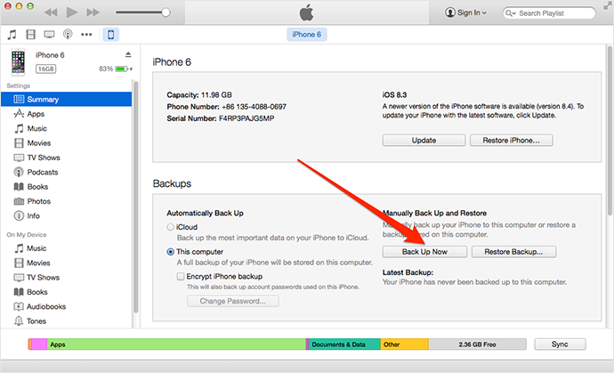Open Tones under On My Device
The width and height of the screenshot is (614, 373).
[66, 320]
